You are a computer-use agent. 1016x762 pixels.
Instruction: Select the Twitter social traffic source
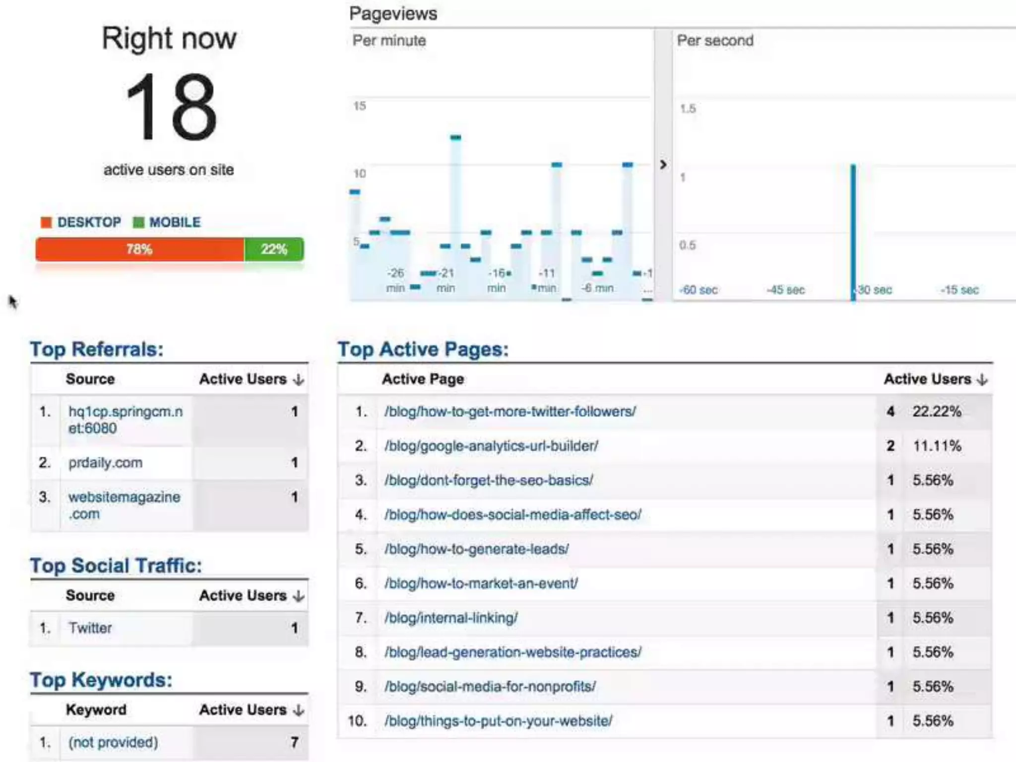coord(90,628)
